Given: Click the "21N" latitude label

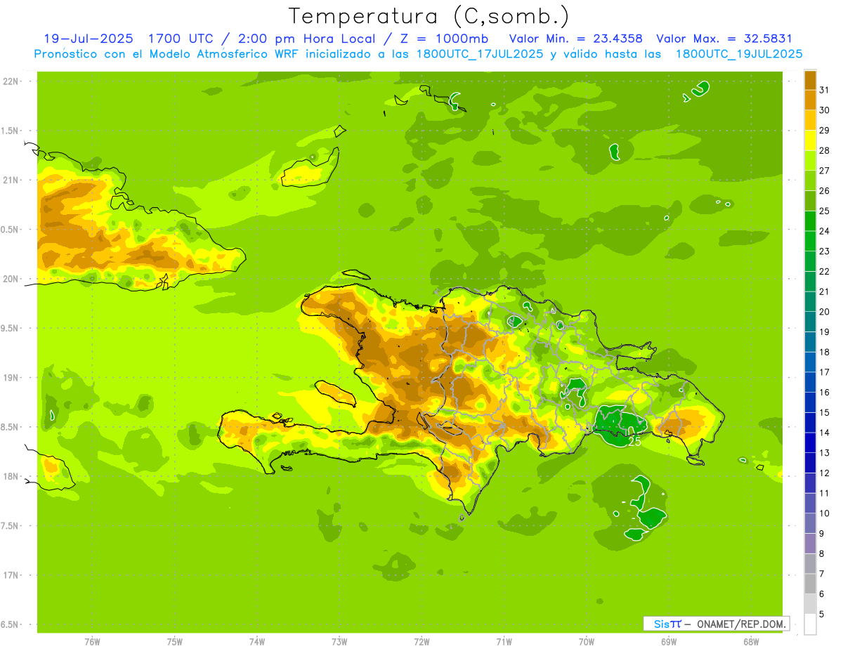Looking at the screenshot, I should [11, 180].
